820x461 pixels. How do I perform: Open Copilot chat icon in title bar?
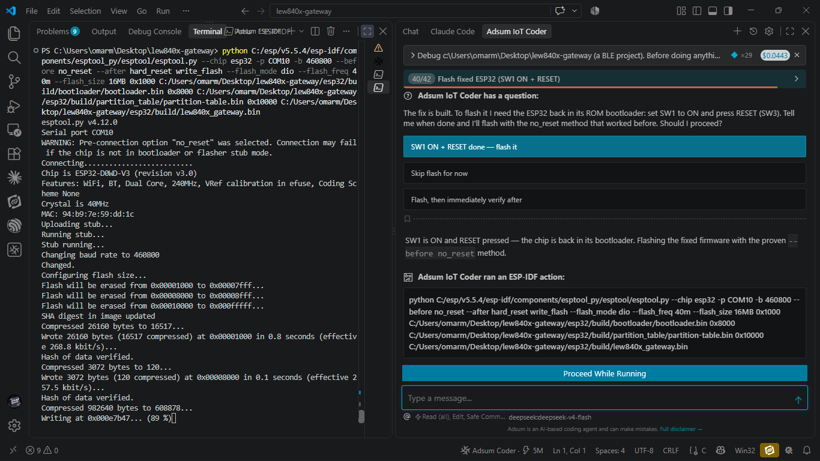point(561,11)
